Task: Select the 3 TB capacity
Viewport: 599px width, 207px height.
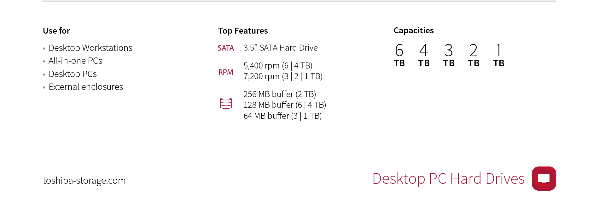Action: pos(449,56)
